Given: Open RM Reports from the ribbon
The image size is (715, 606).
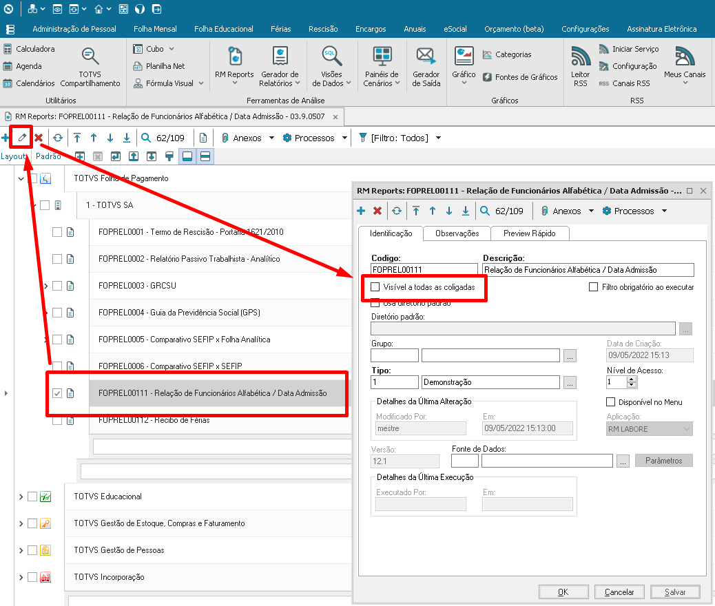Looking at the screenshot, I should [234, 65].
